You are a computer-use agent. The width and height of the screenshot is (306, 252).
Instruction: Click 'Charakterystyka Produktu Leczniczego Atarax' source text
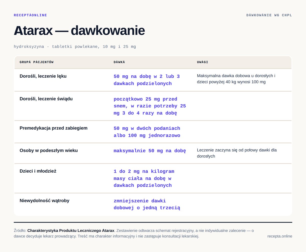coord(71,231)
